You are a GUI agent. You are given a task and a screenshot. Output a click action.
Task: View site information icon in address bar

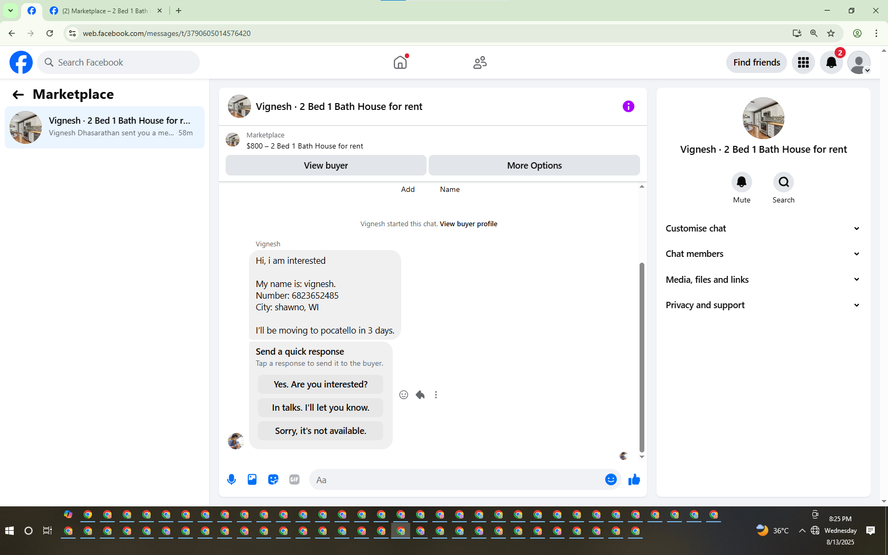[72, 33]
